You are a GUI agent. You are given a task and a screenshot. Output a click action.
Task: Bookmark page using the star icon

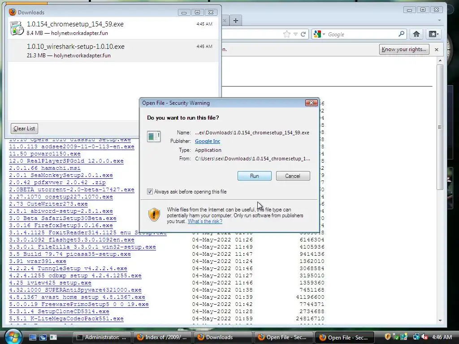click(286, 34)
